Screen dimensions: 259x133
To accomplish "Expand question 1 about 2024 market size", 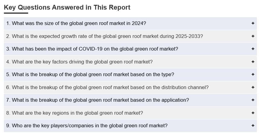I will (x=76, y=23).
